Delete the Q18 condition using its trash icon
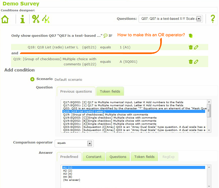Image resolution: width=219 pixels, height=188 pixels. [191, 47]
